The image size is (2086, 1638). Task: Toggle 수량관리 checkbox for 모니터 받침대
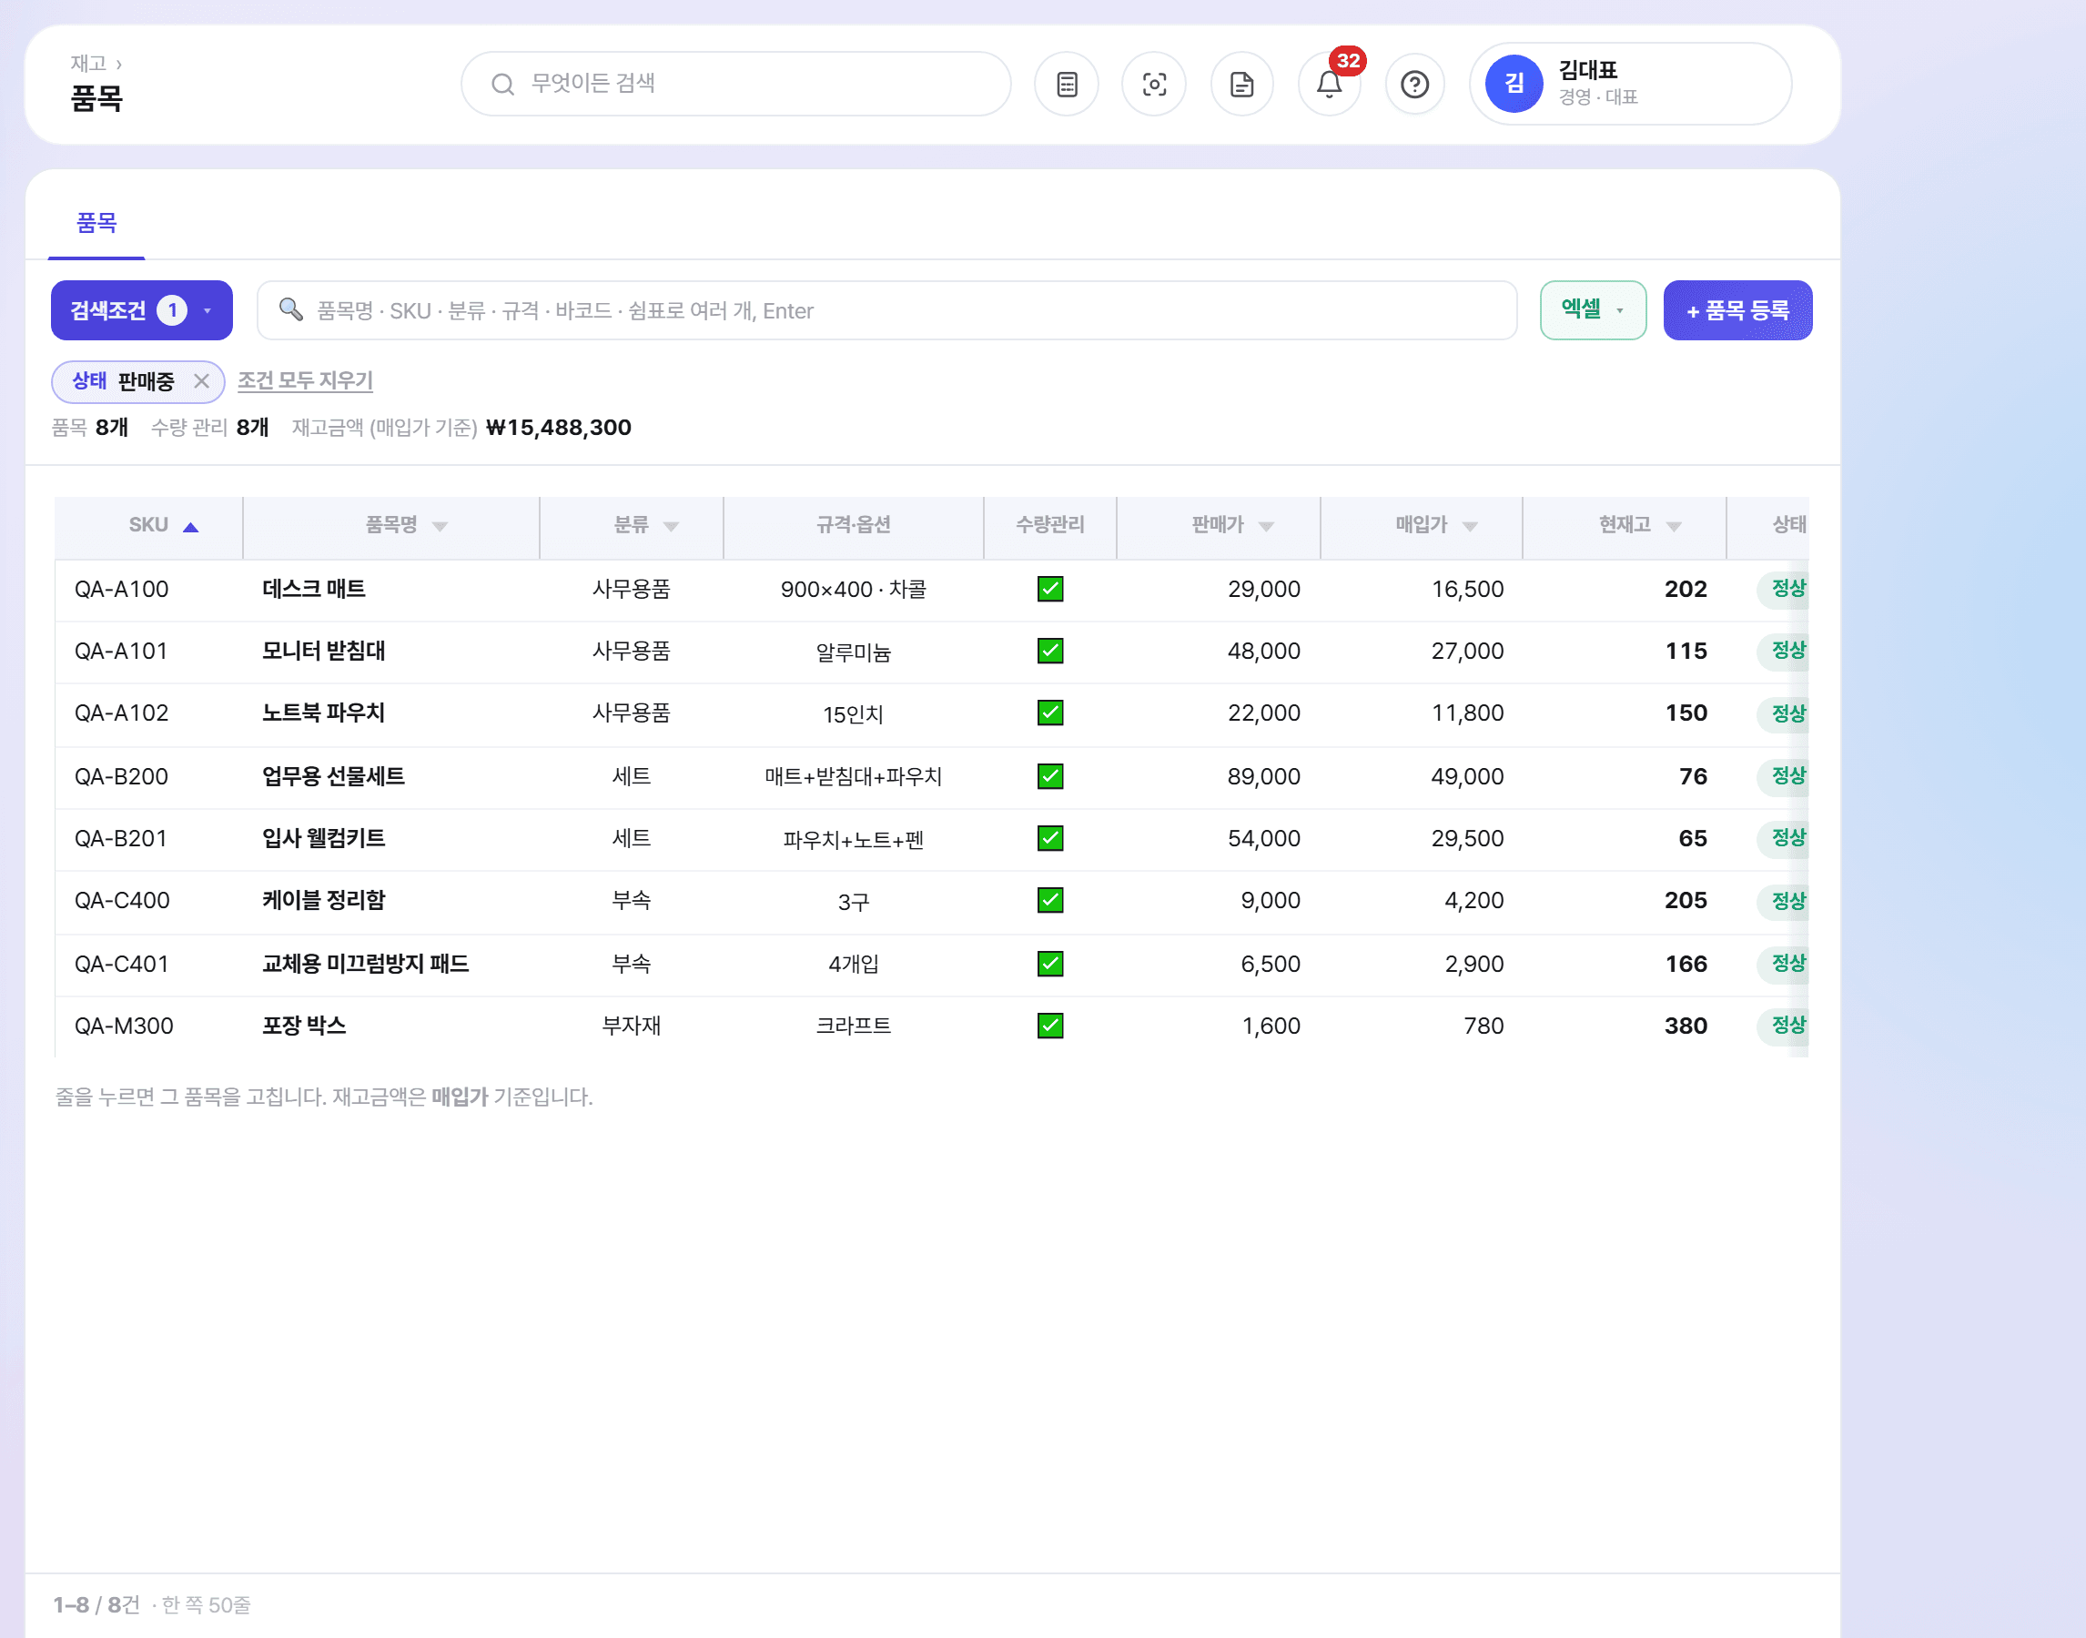pos(1050,652)
